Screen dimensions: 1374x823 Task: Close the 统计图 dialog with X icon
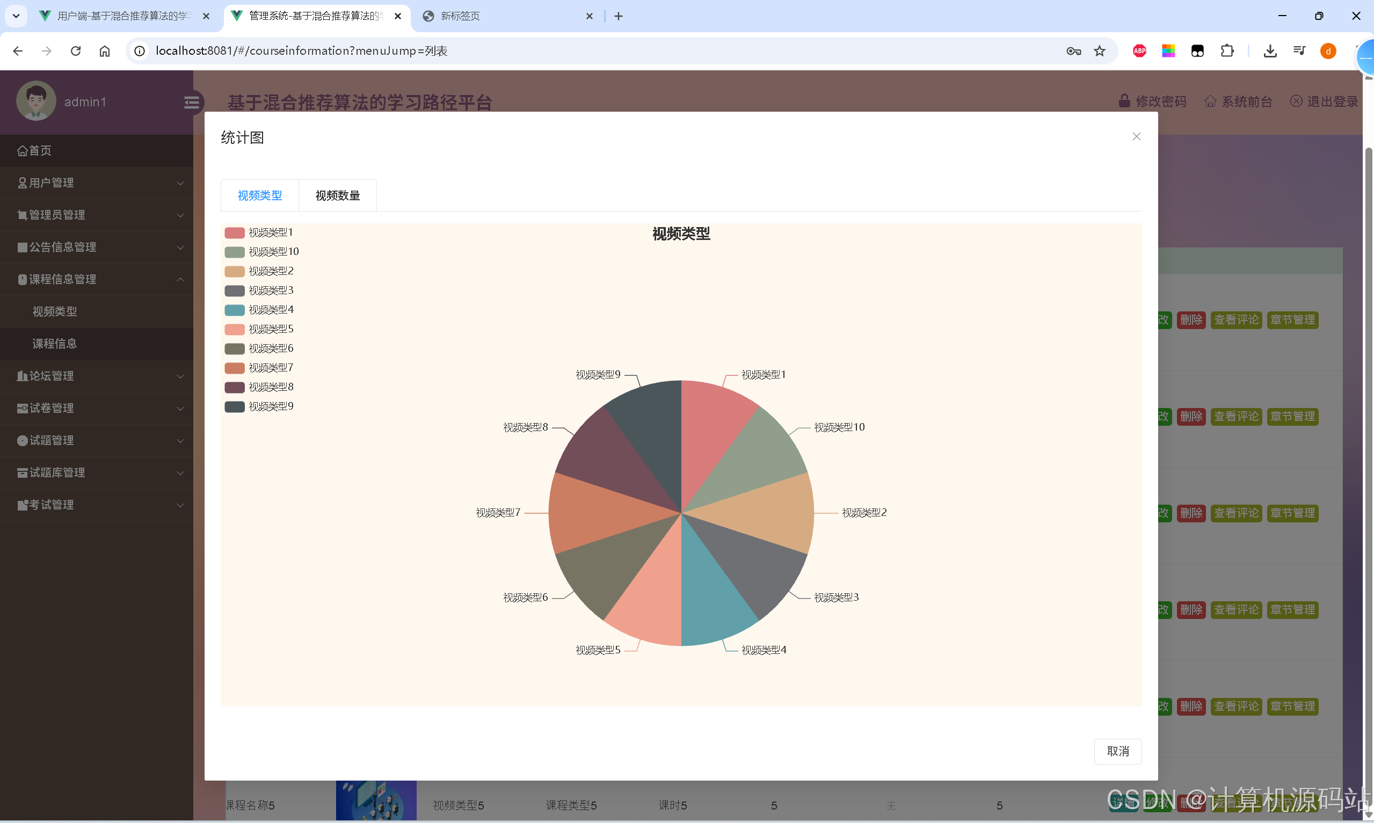1136,136
